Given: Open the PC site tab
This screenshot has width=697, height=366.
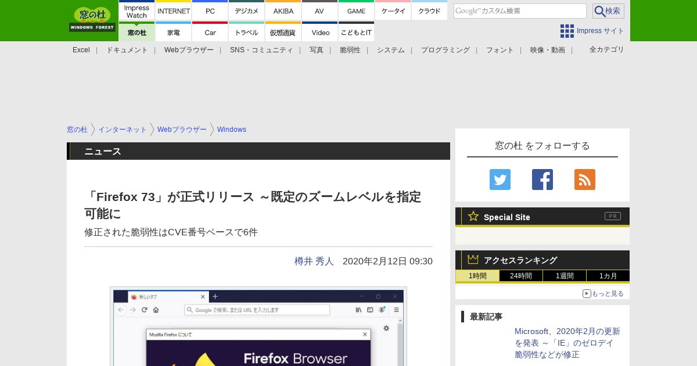Looking at the screenshot, I should point(210,10).
